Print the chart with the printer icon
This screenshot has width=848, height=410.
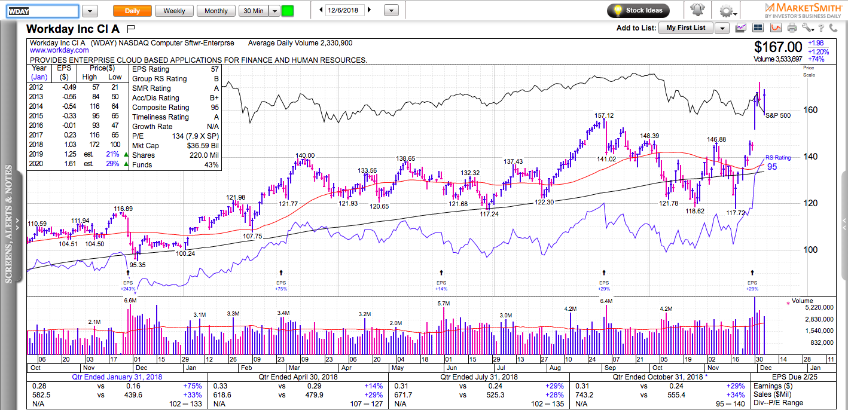pyautogui.click(x=792, y=27)
